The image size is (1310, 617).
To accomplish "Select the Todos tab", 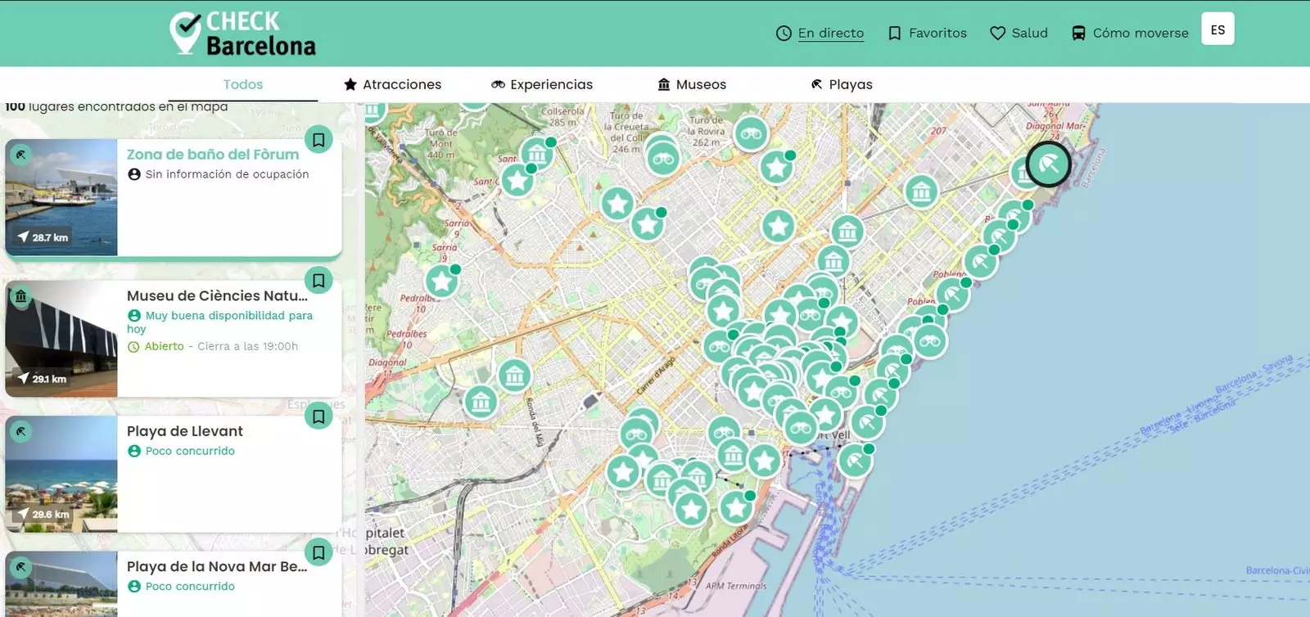I will point(243,84).
